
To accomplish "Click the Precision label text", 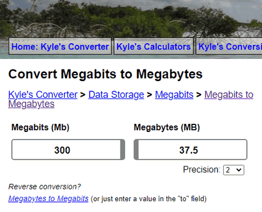I will [201, 169].
